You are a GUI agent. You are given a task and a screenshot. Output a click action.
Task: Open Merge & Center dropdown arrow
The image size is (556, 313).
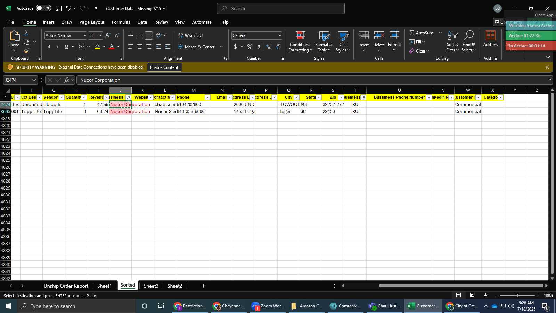point(221,47)
